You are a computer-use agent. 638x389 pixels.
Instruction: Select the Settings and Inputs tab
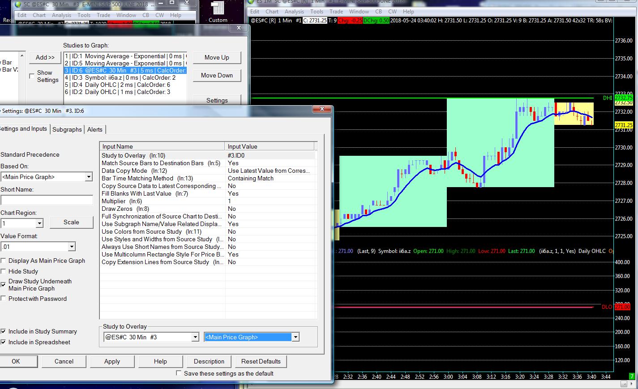pos(23,128)
